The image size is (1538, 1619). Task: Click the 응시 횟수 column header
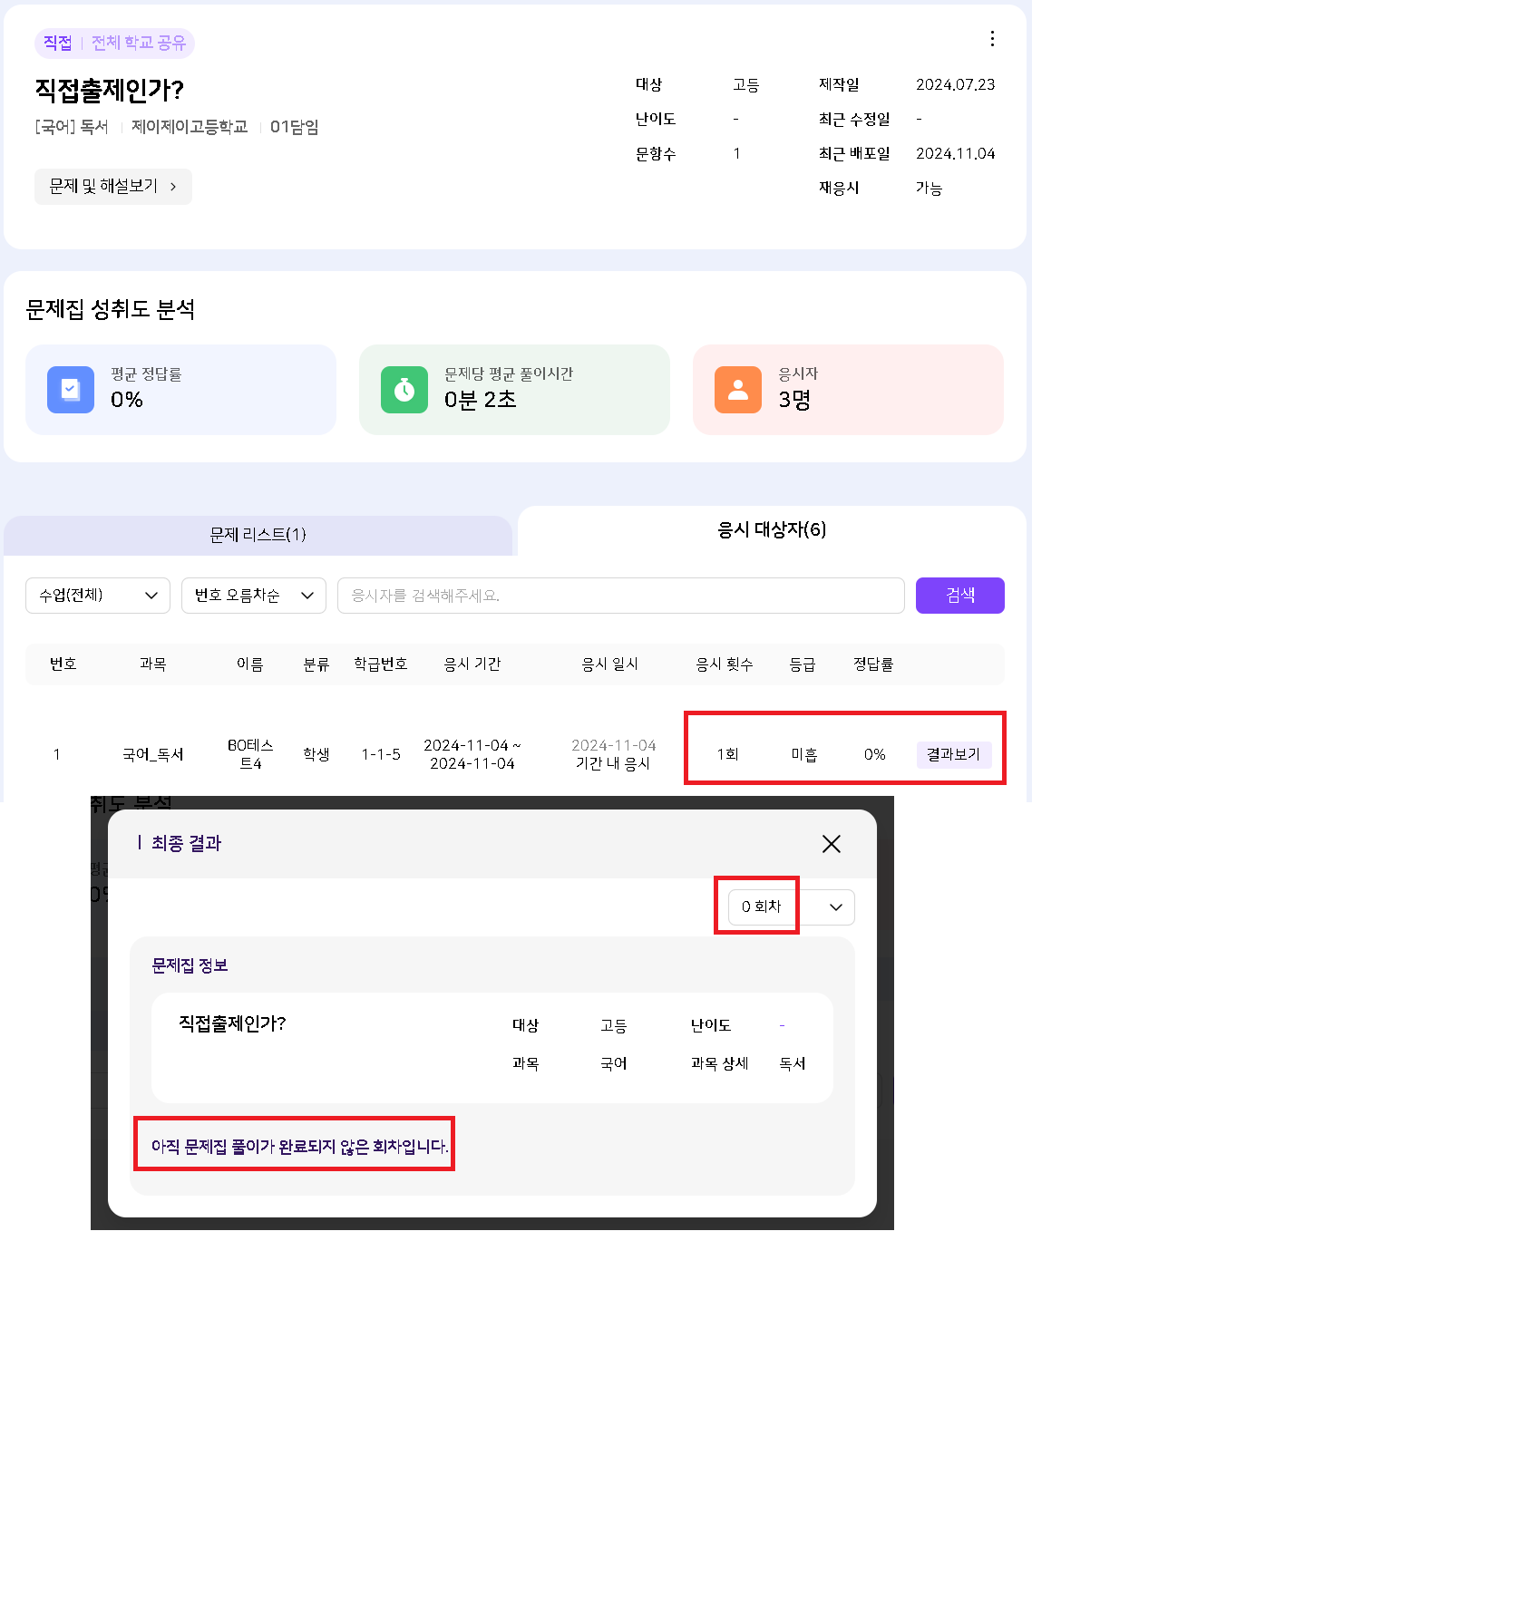[724, 664]
